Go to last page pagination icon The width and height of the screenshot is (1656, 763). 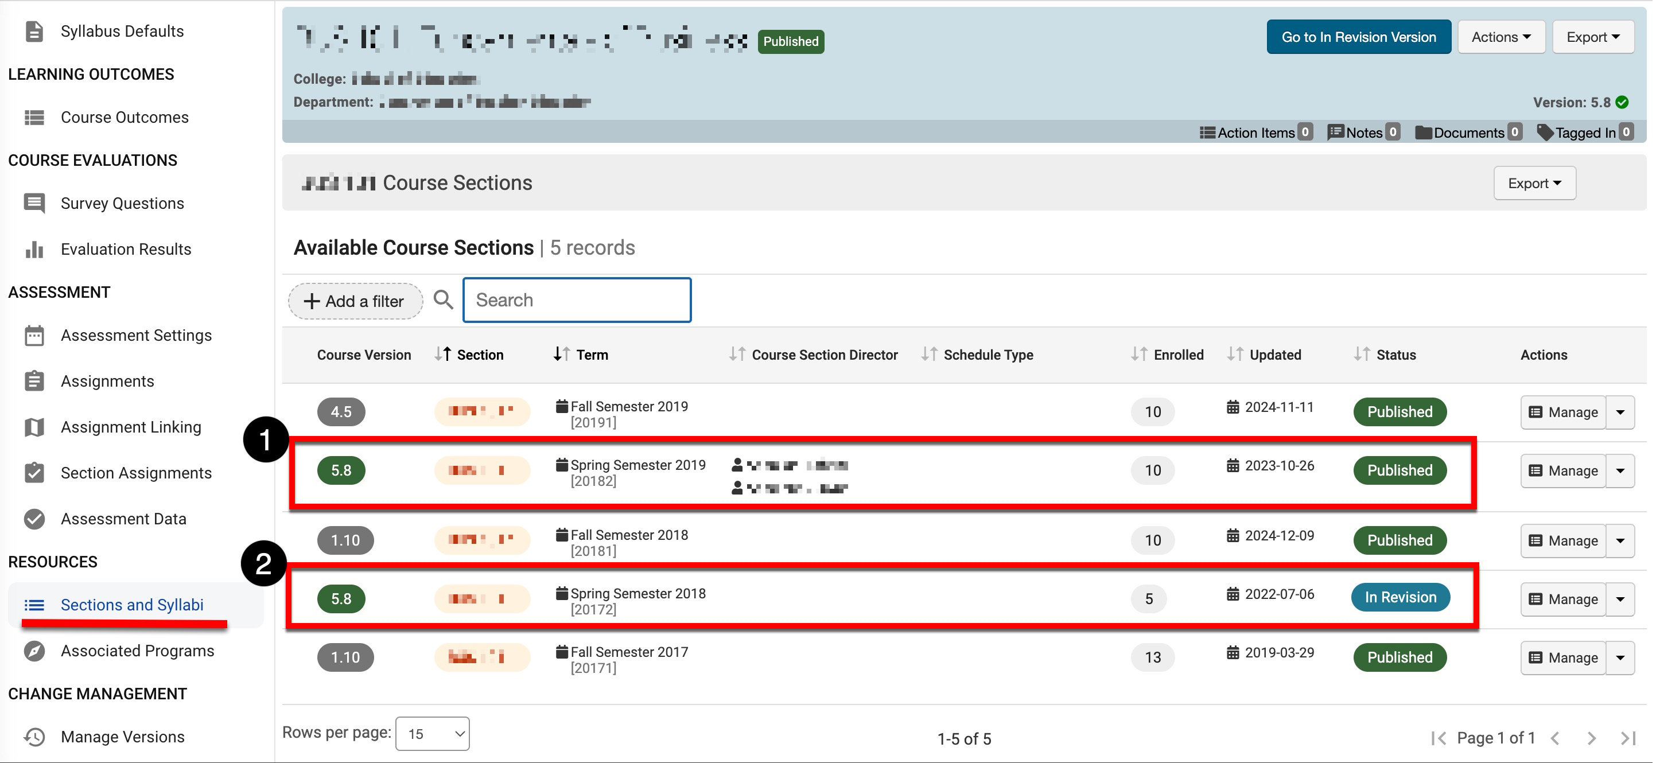pyautogui.click(x=1628, y=738)
